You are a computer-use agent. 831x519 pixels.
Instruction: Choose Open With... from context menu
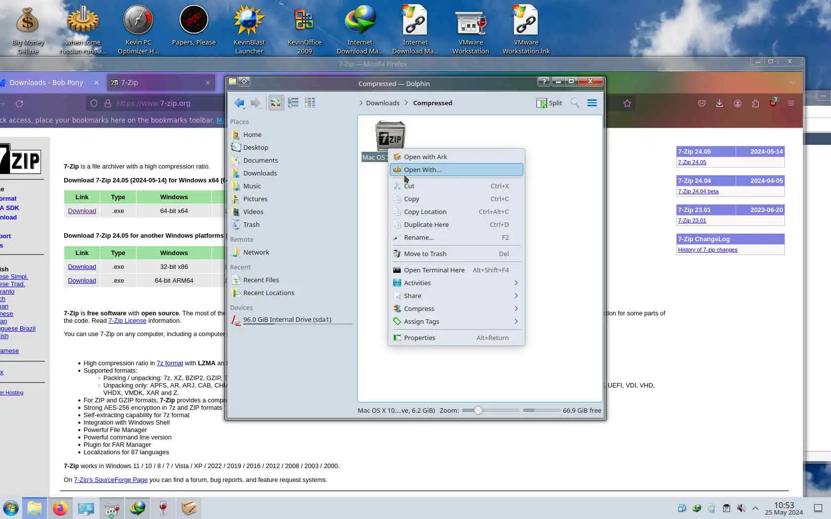point(457,170)
